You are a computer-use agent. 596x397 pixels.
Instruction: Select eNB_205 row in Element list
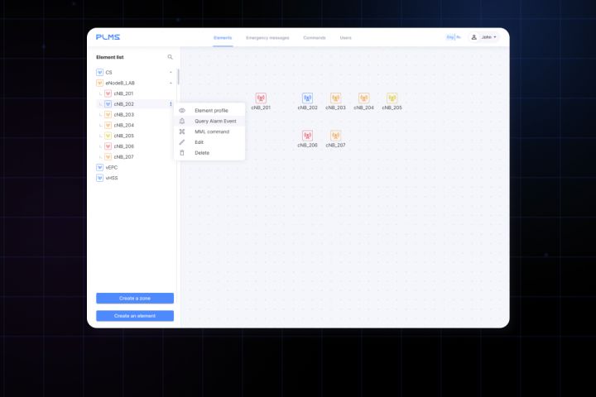click(135, 136)
